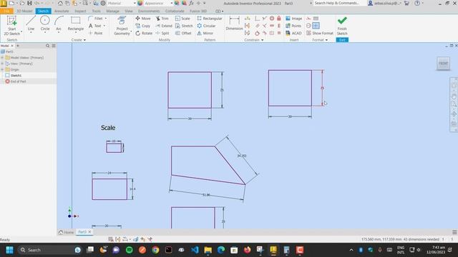Select the Arc tool
Image resolution: width=458 pixels, height=257 pixels.
tap(59, 24)
